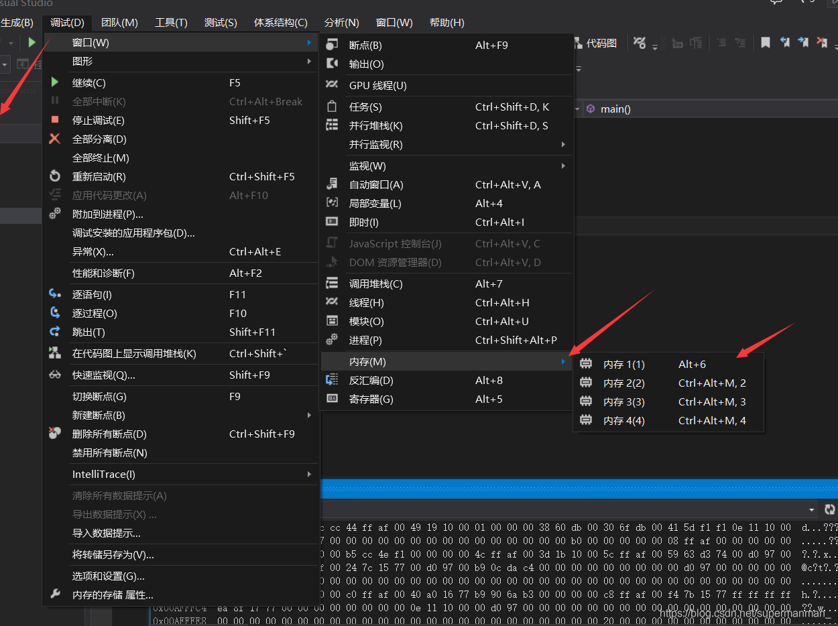Expand the 图形 submenu arrow
This screenshot has height=626, width=838.
tap(309, 61)
